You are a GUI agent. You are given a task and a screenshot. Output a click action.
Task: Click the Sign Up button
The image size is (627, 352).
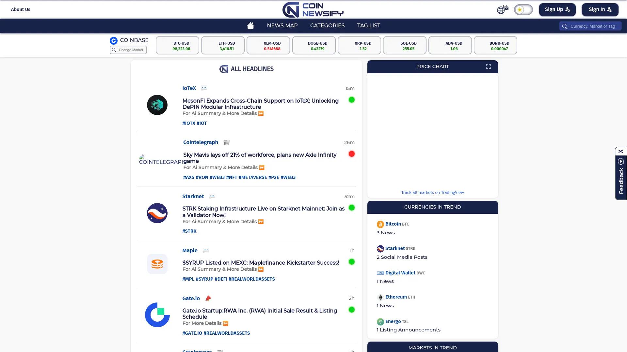557,9
